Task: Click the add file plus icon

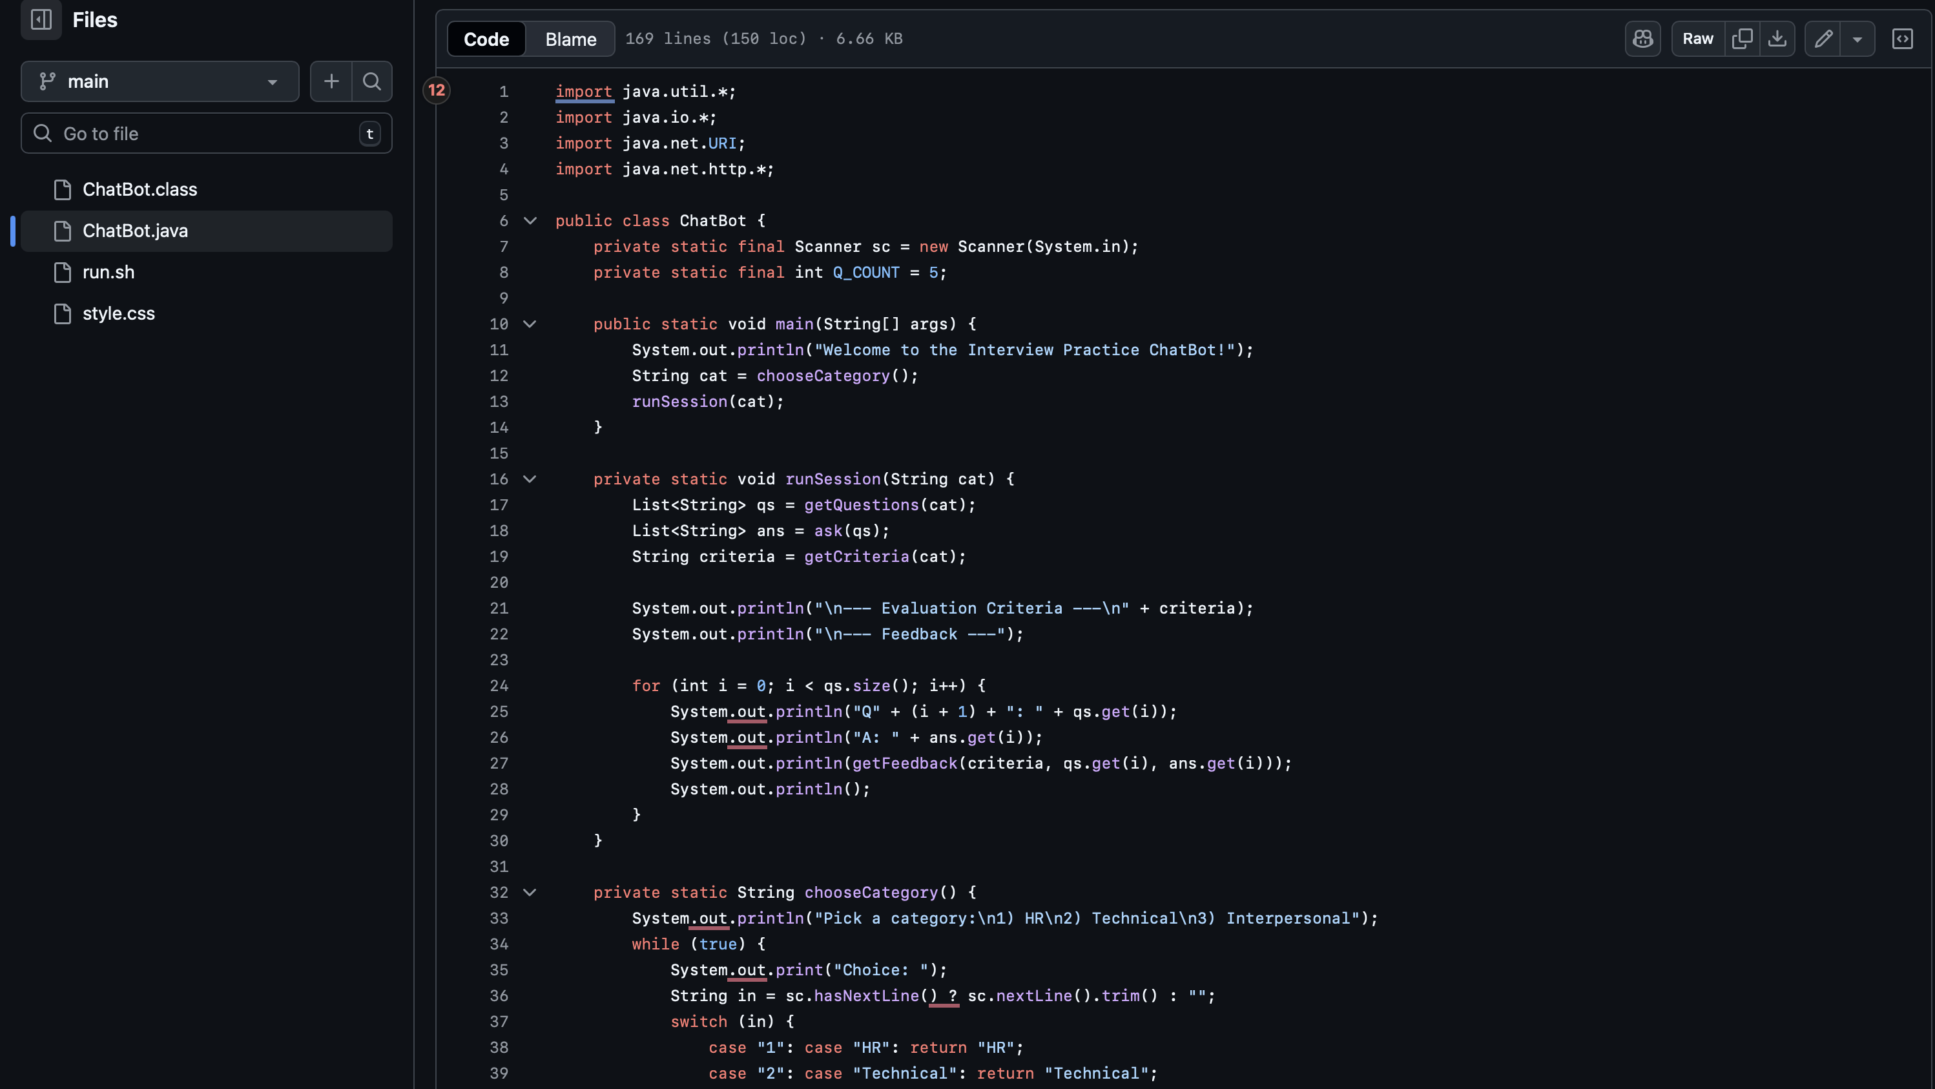Action: click(331, 81)
